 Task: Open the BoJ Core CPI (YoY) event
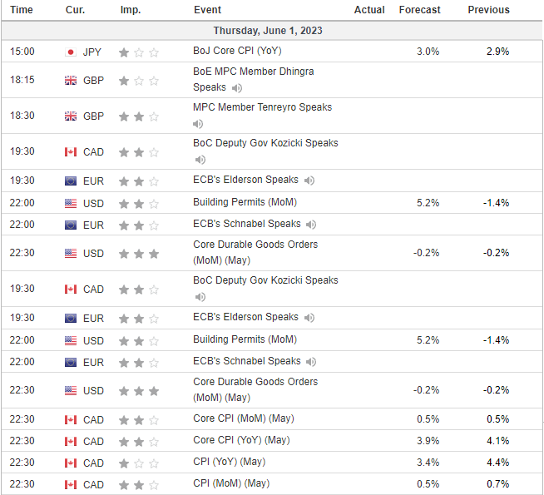coord(237,51)
